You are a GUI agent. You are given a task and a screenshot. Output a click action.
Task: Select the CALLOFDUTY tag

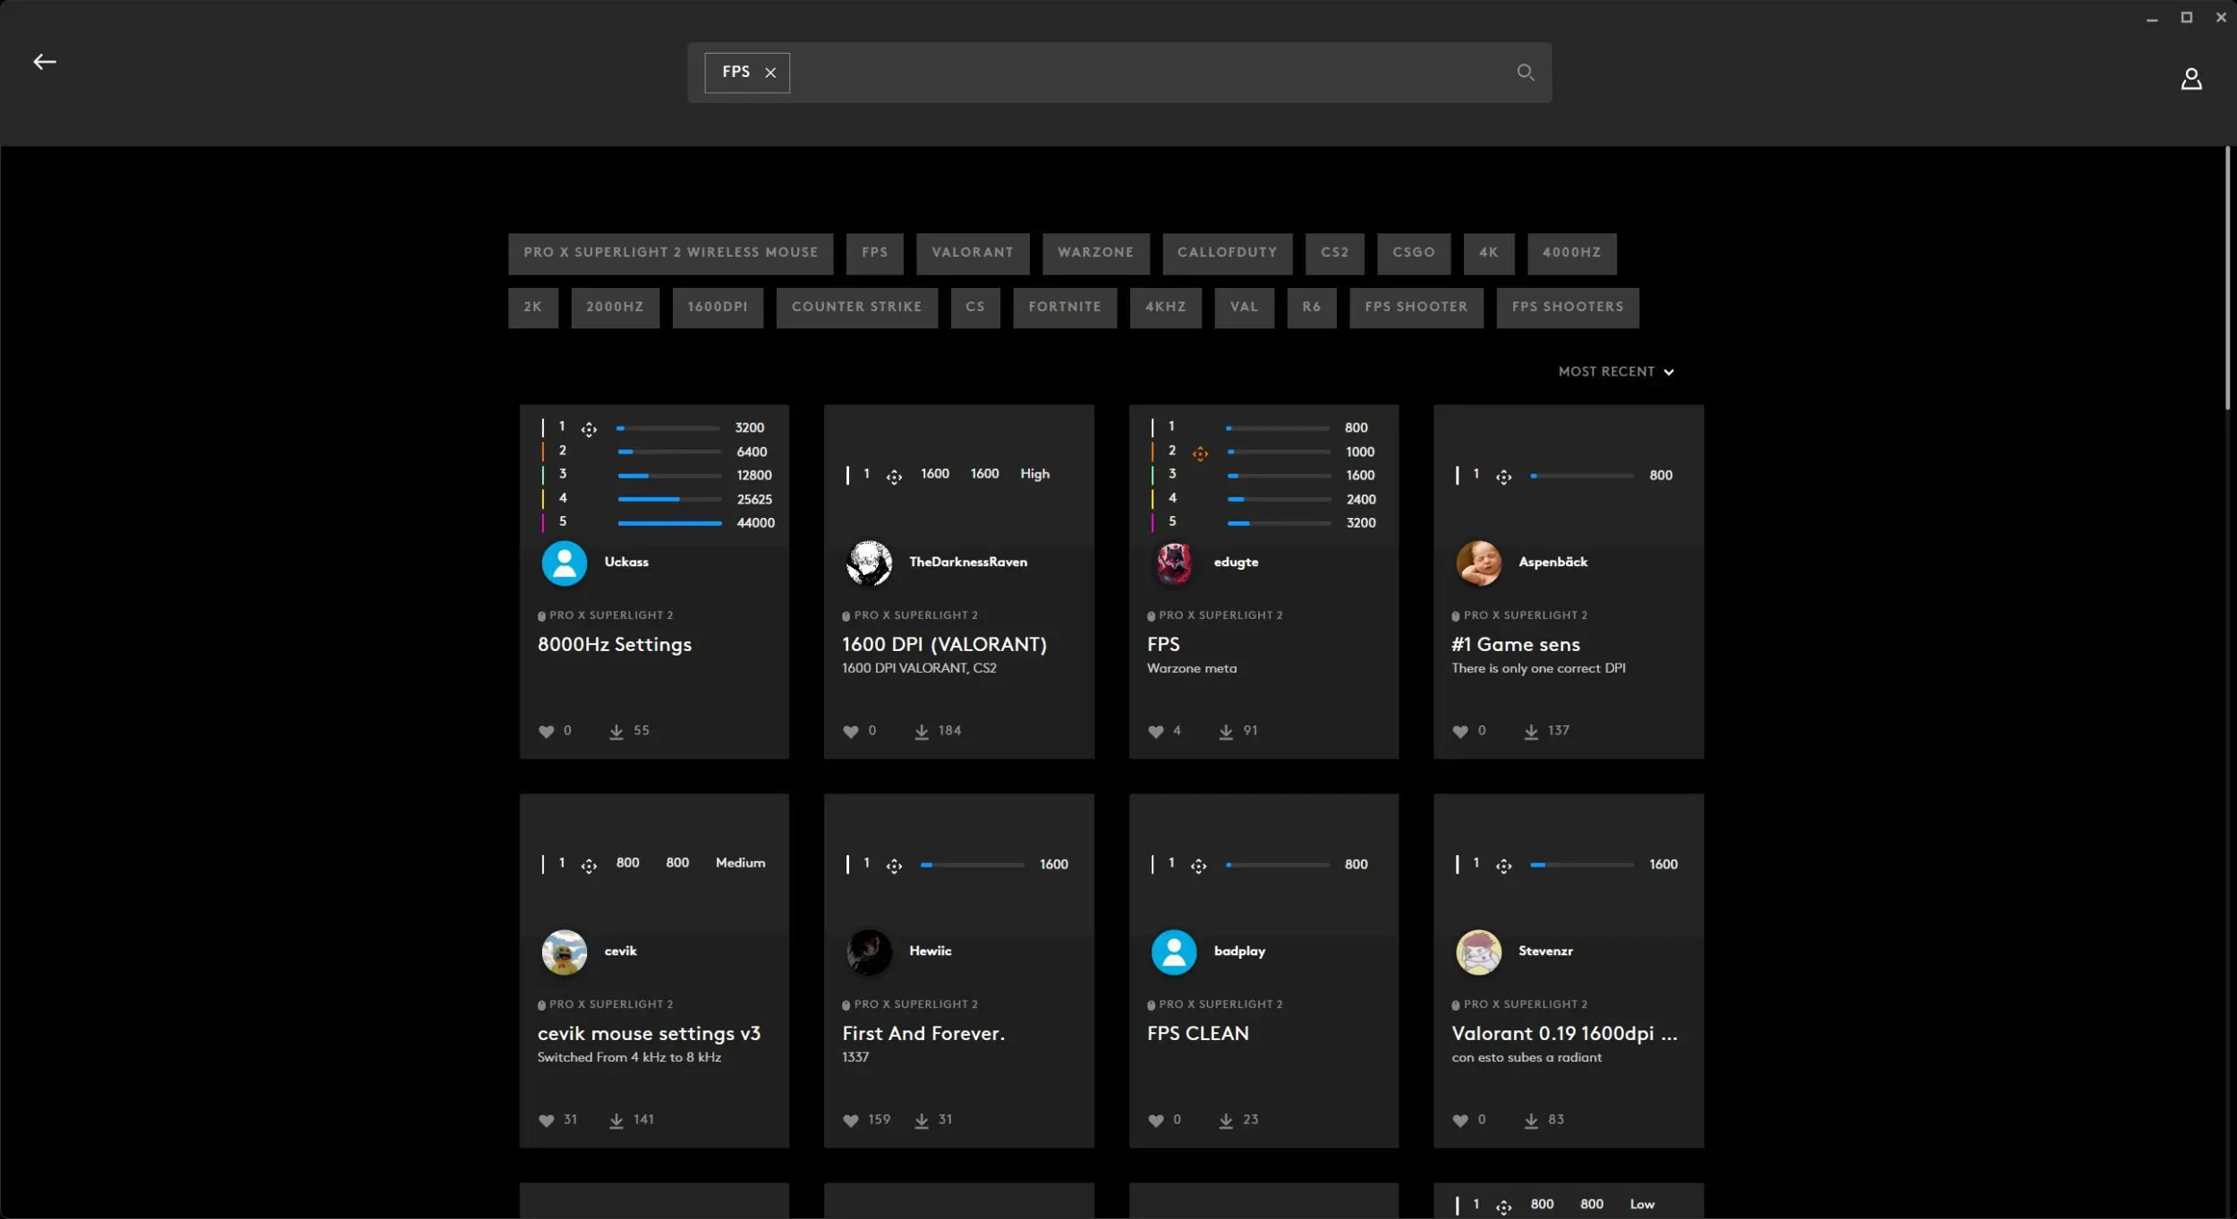[1227, 253]
